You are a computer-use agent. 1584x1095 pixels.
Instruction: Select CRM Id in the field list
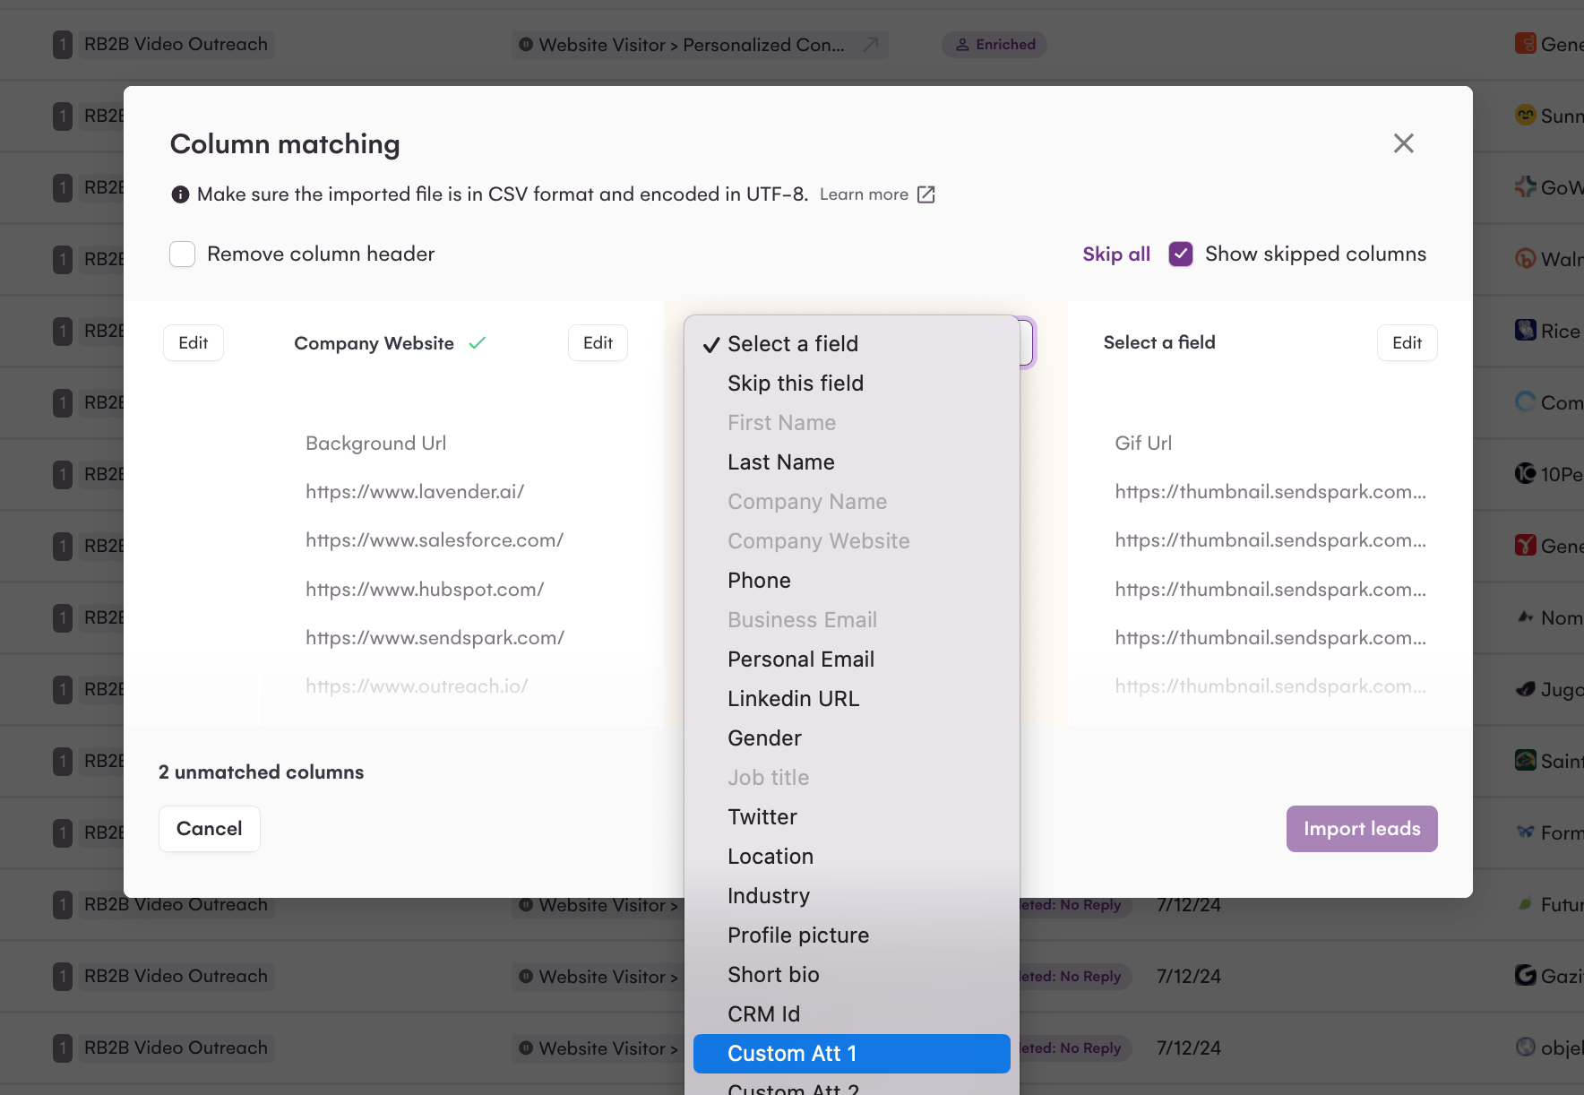click(851, 1014)
